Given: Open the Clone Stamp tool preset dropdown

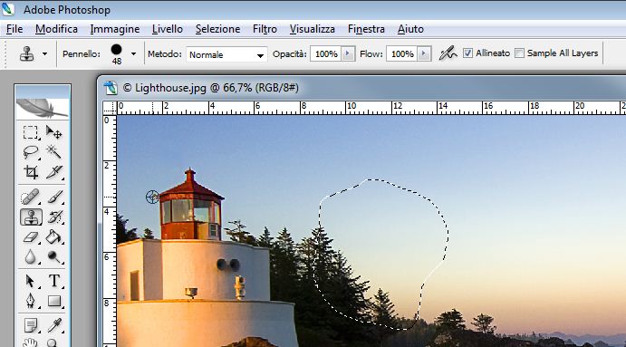Looking at the screenshot, I should pyautogui.click(x=44, y=53).
